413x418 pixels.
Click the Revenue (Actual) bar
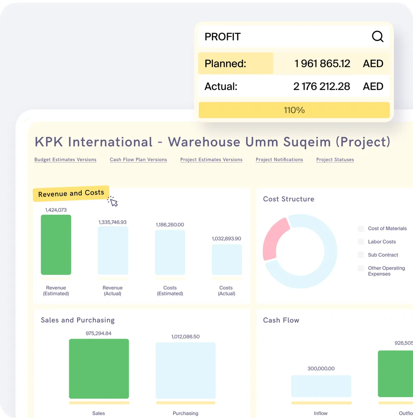click(x=113, y=250)
